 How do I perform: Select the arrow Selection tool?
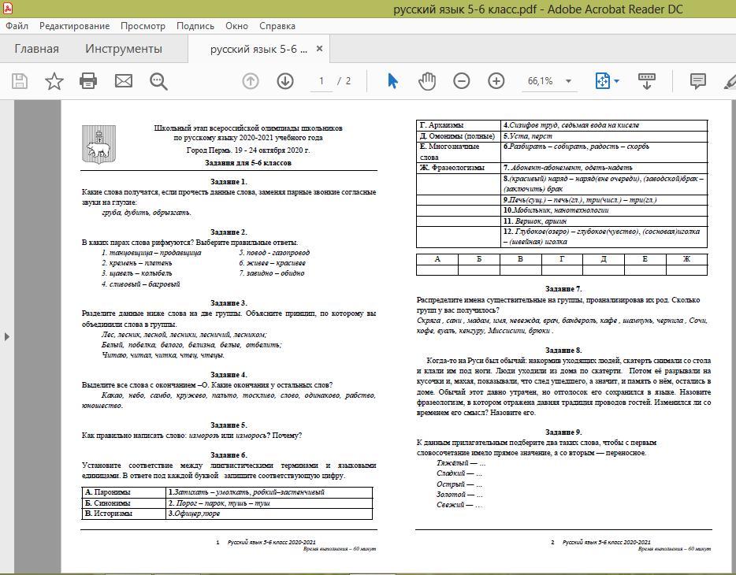392,81
